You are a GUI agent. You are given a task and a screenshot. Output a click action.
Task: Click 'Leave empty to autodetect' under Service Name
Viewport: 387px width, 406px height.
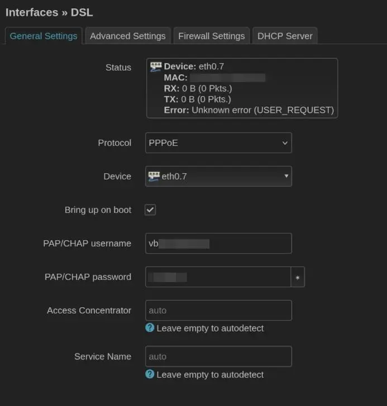point(210,375)
